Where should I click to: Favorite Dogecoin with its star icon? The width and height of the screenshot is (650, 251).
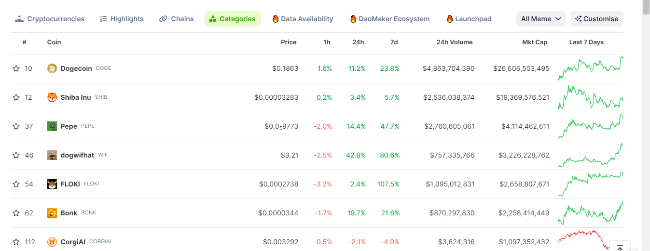point(16,68)
